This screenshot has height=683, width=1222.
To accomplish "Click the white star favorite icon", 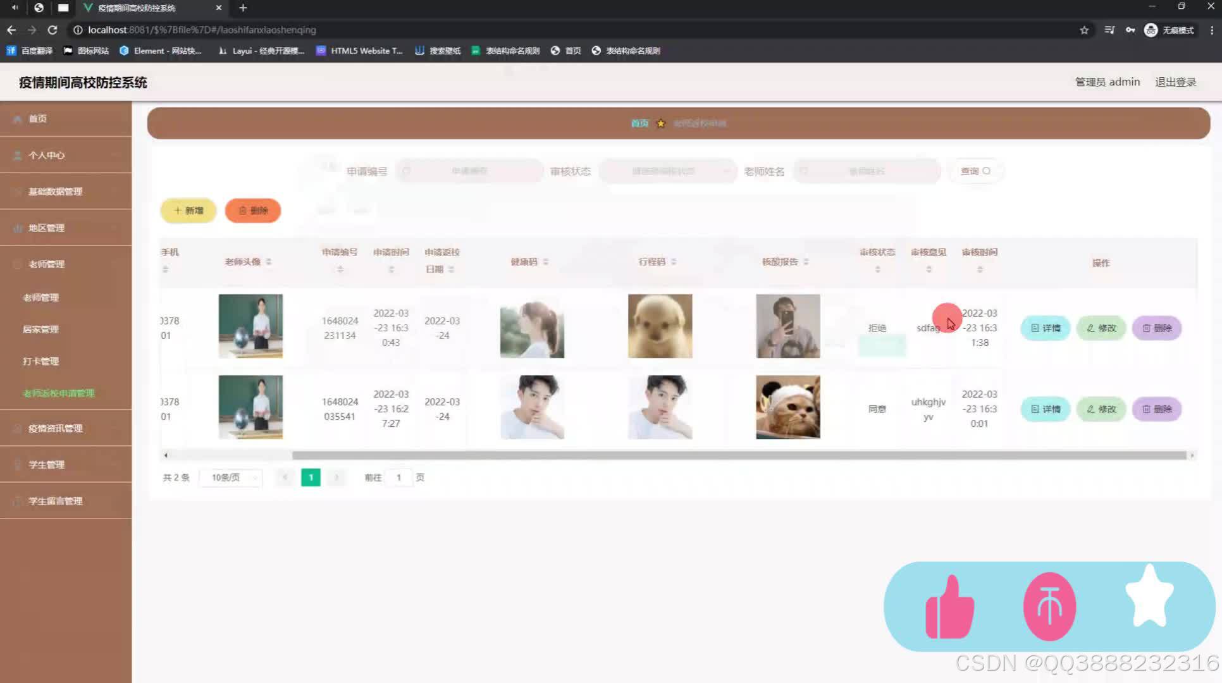I will click(1149, 598).
